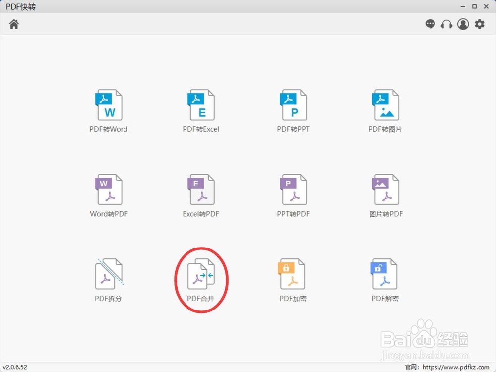This screenshot has width=496, height=372.
Task: Open the PDF转Excel conversion tool
Action: (x=201, y=111)
